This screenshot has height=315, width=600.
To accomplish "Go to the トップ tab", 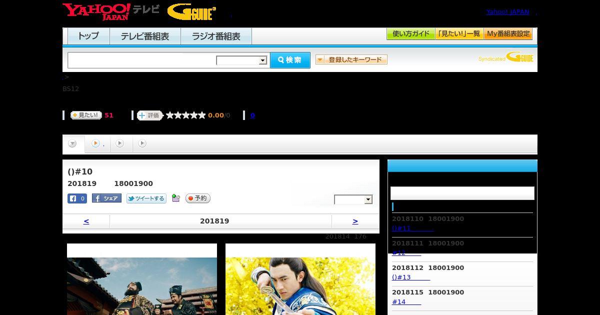I will tap(88, 36).
